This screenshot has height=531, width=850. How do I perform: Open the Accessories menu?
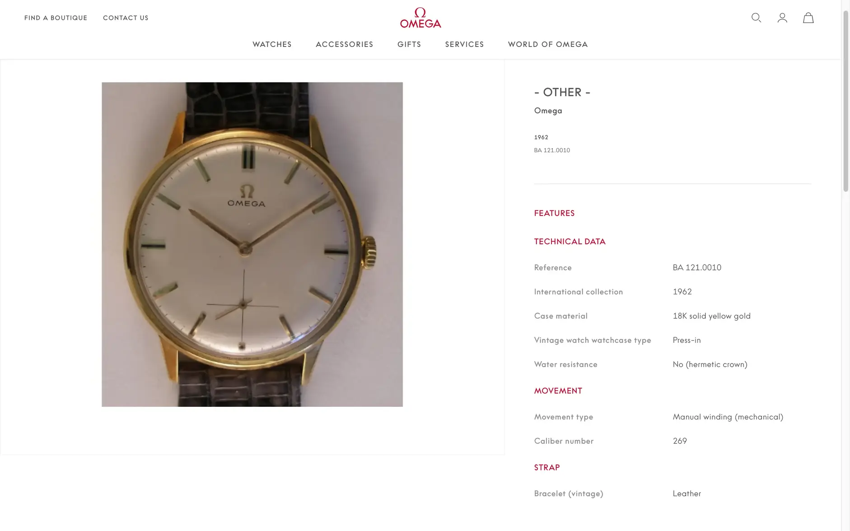[345, 44]
